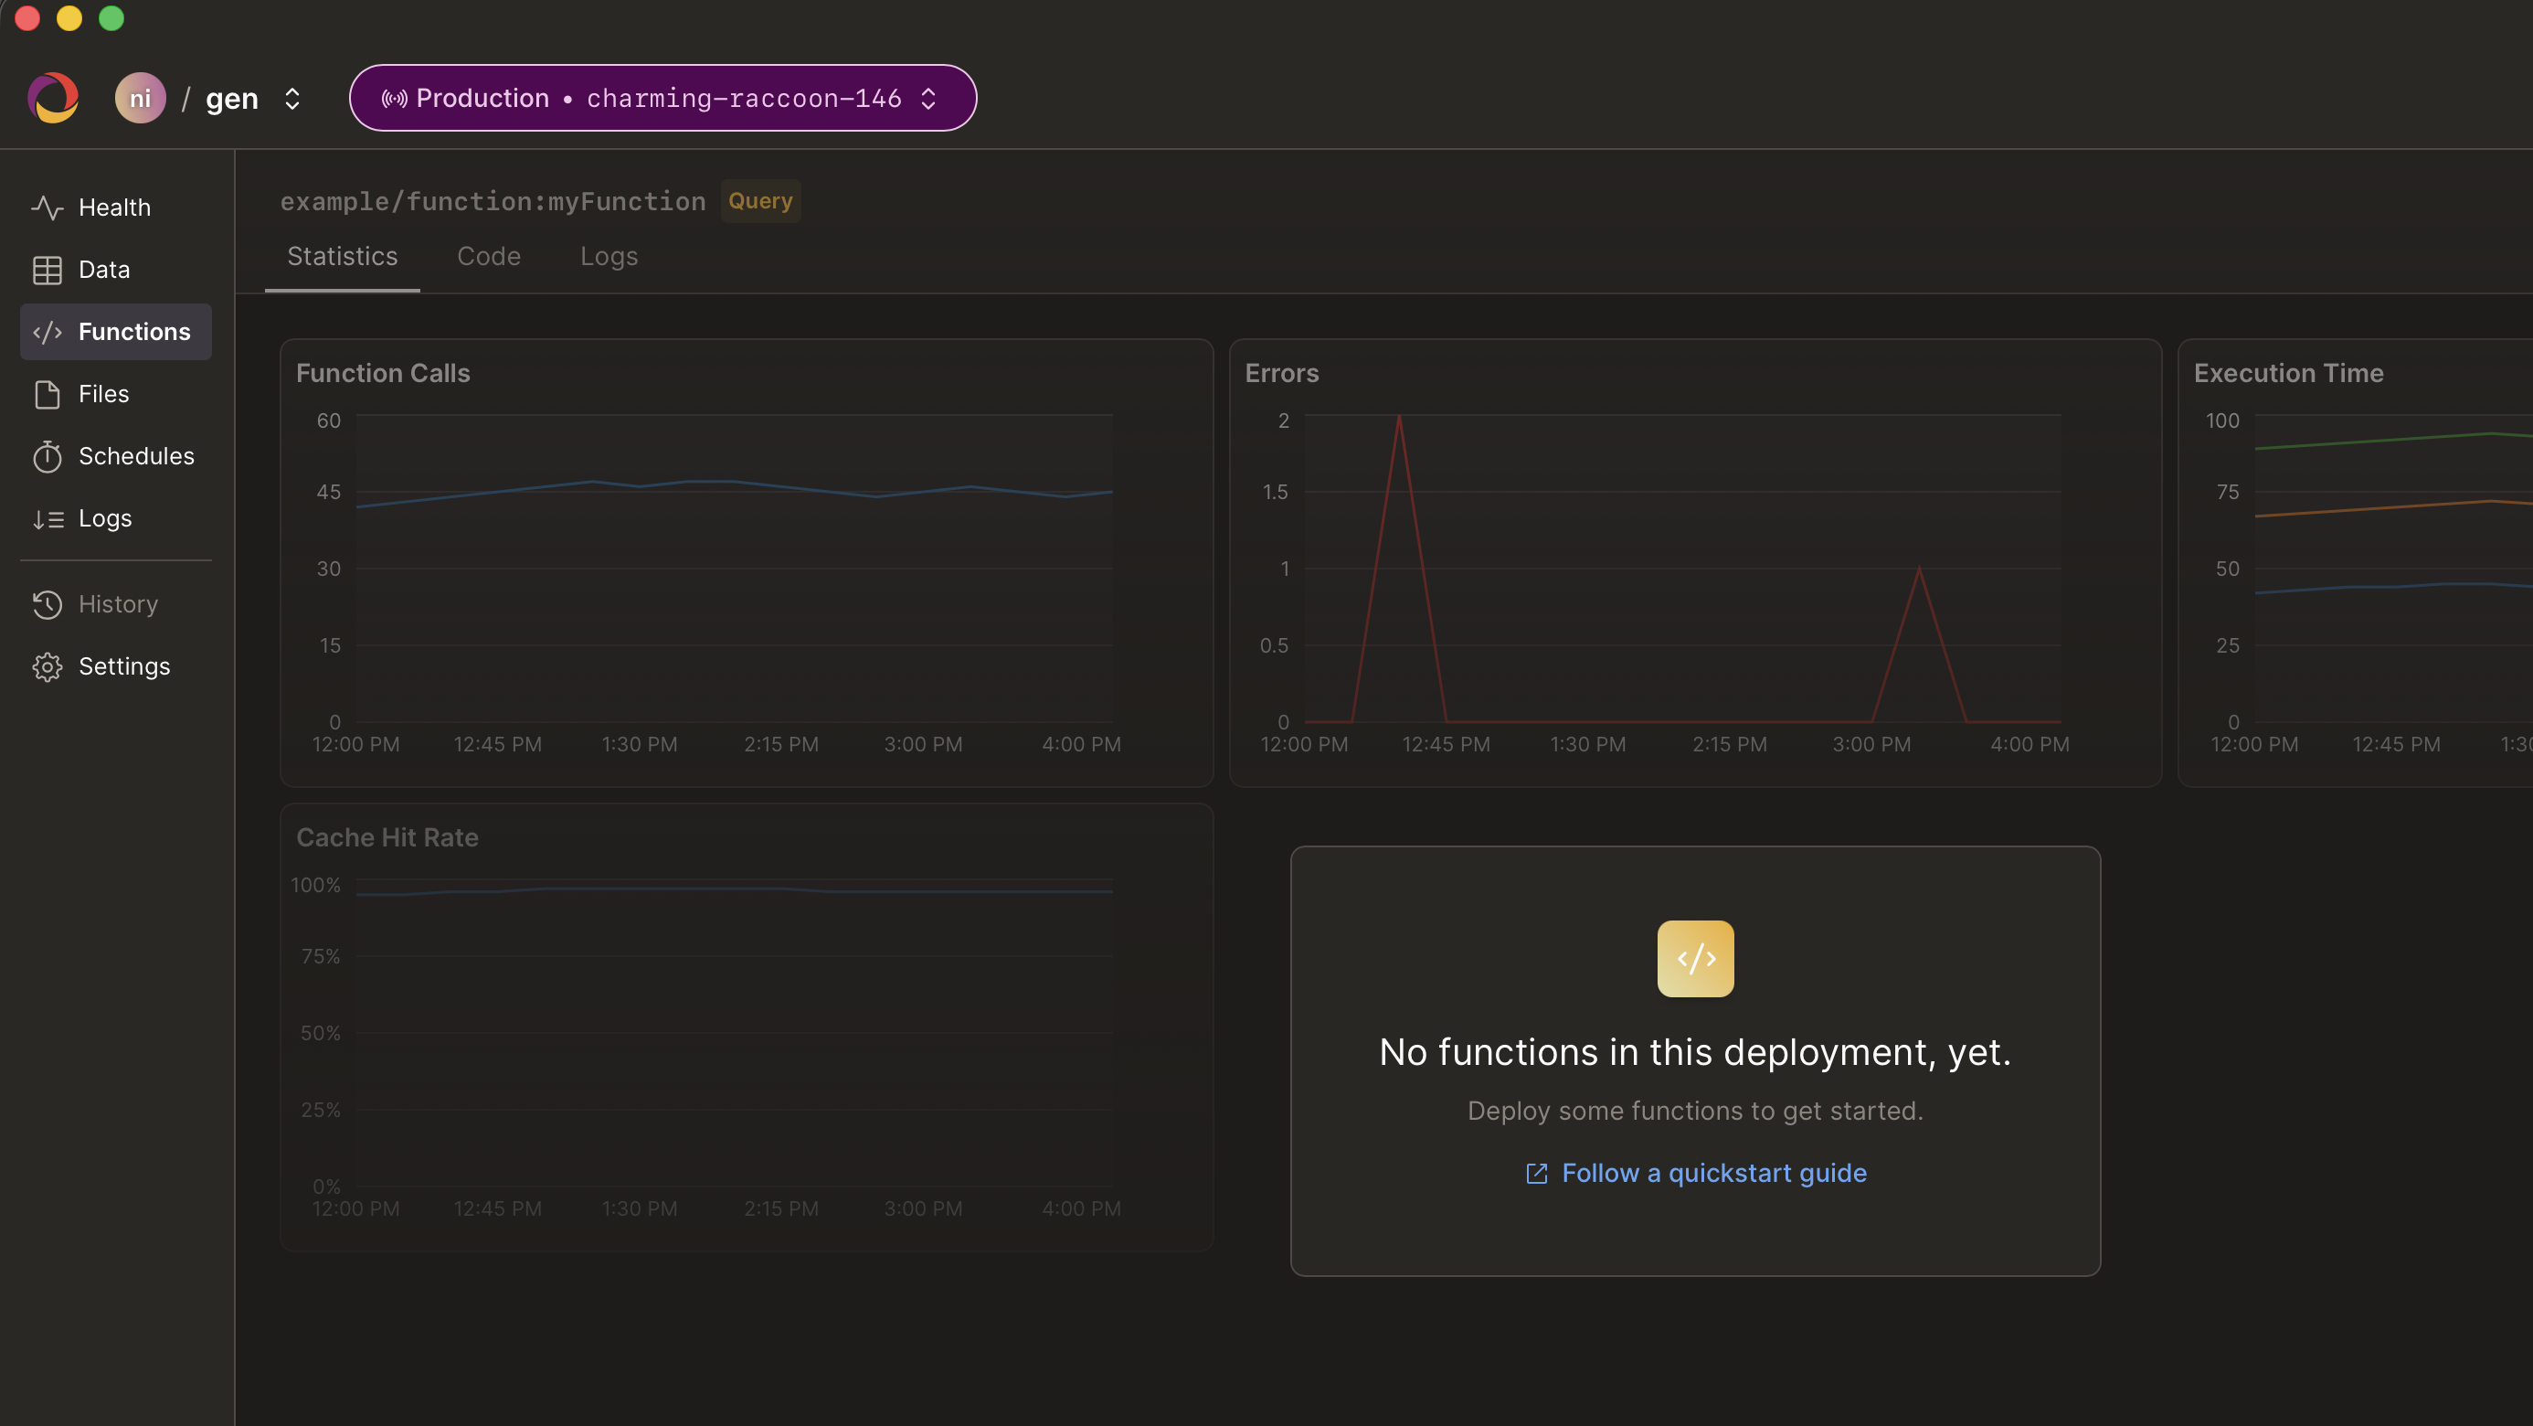Follow a quickstart guide link
The image size is (2533, 1426).
pyautogui.click(x=1695, y=1174)
